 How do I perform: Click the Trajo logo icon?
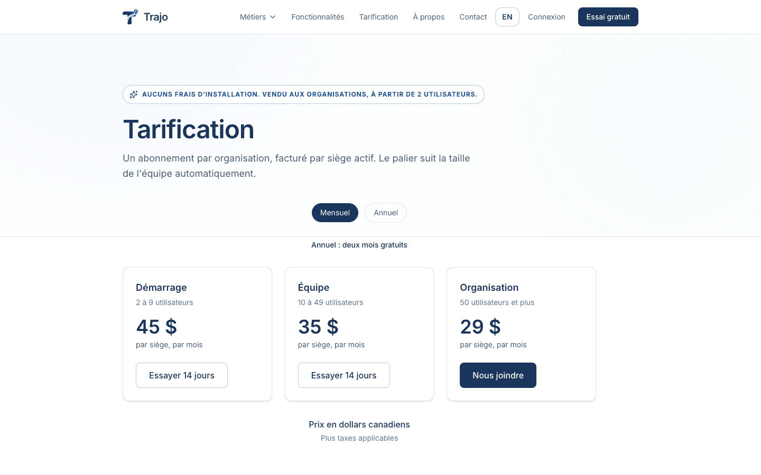click(130, 17)
